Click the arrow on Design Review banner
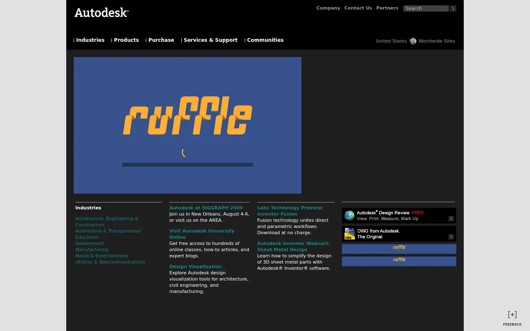The width and height of the screenshot is (530, 331). (x=451, y=218)
